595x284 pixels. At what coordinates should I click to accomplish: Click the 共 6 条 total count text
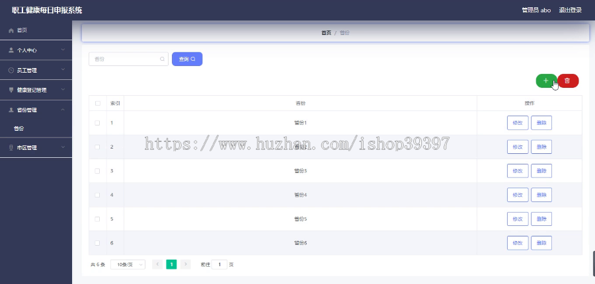pos(98,265)
